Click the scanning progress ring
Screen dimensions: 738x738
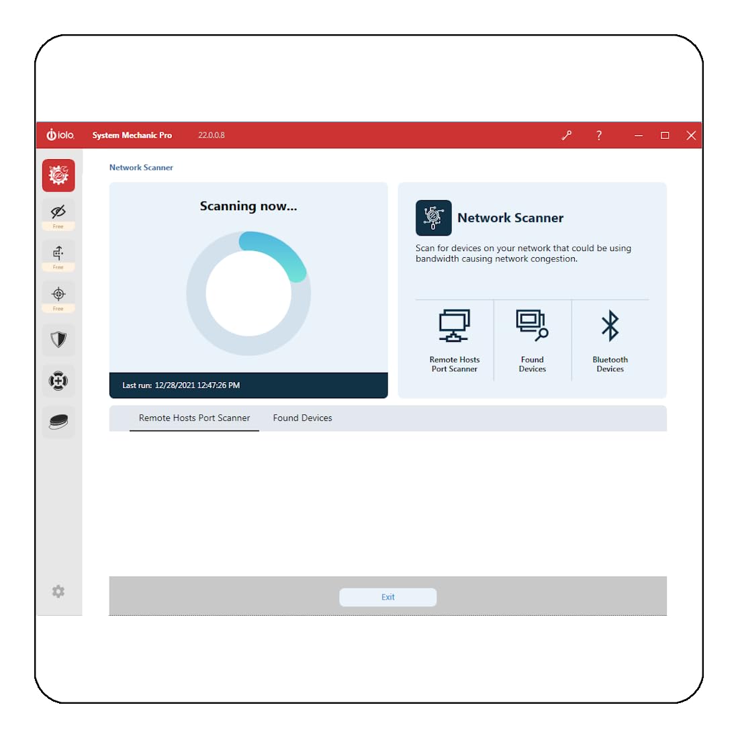[248, 293]
